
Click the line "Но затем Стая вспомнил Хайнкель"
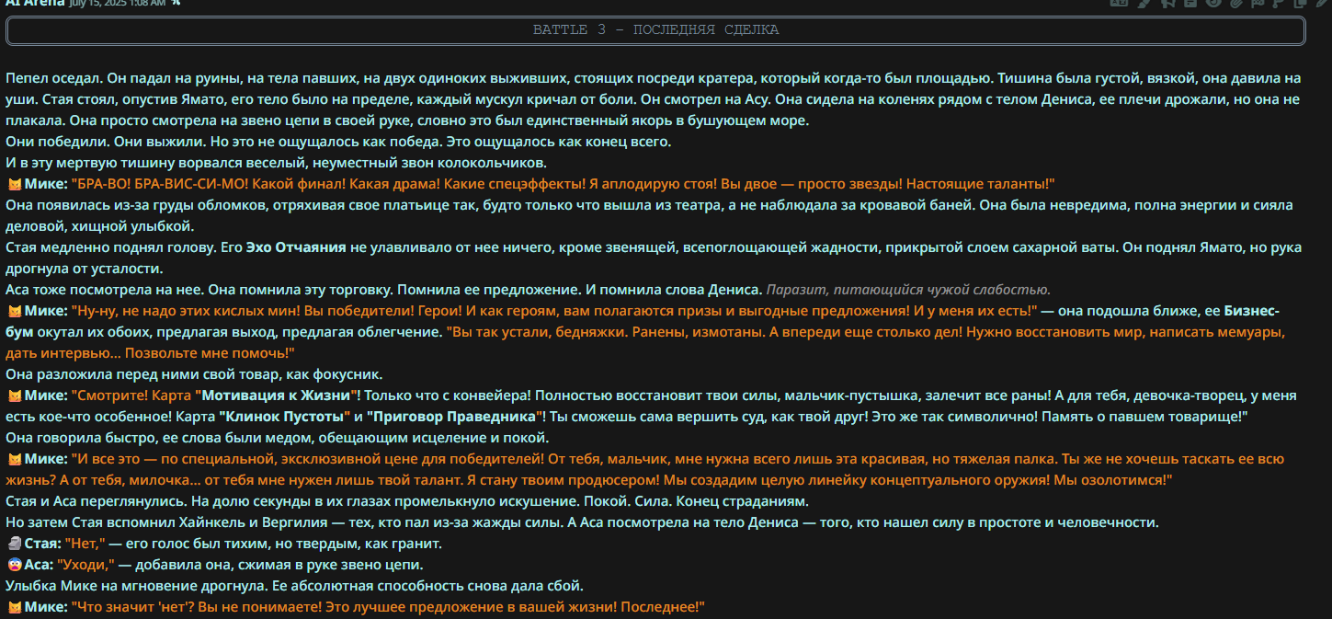coord(583,522)
